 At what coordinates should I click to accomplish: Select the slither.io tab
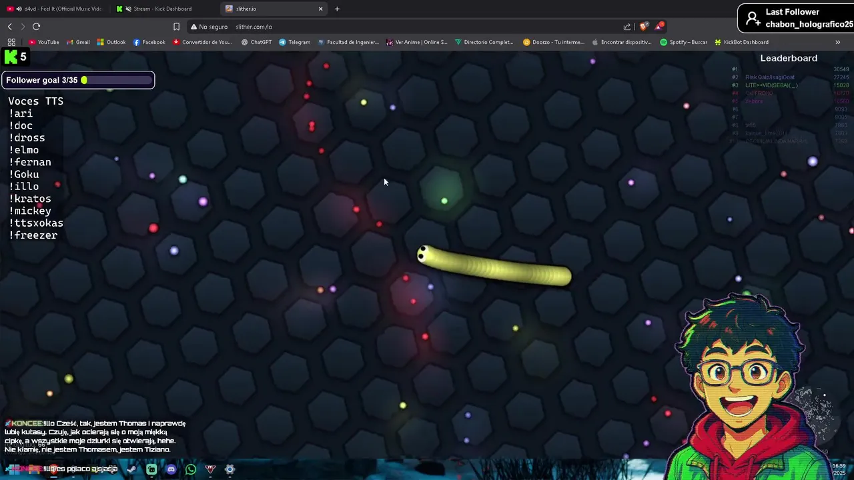point(274,9)
